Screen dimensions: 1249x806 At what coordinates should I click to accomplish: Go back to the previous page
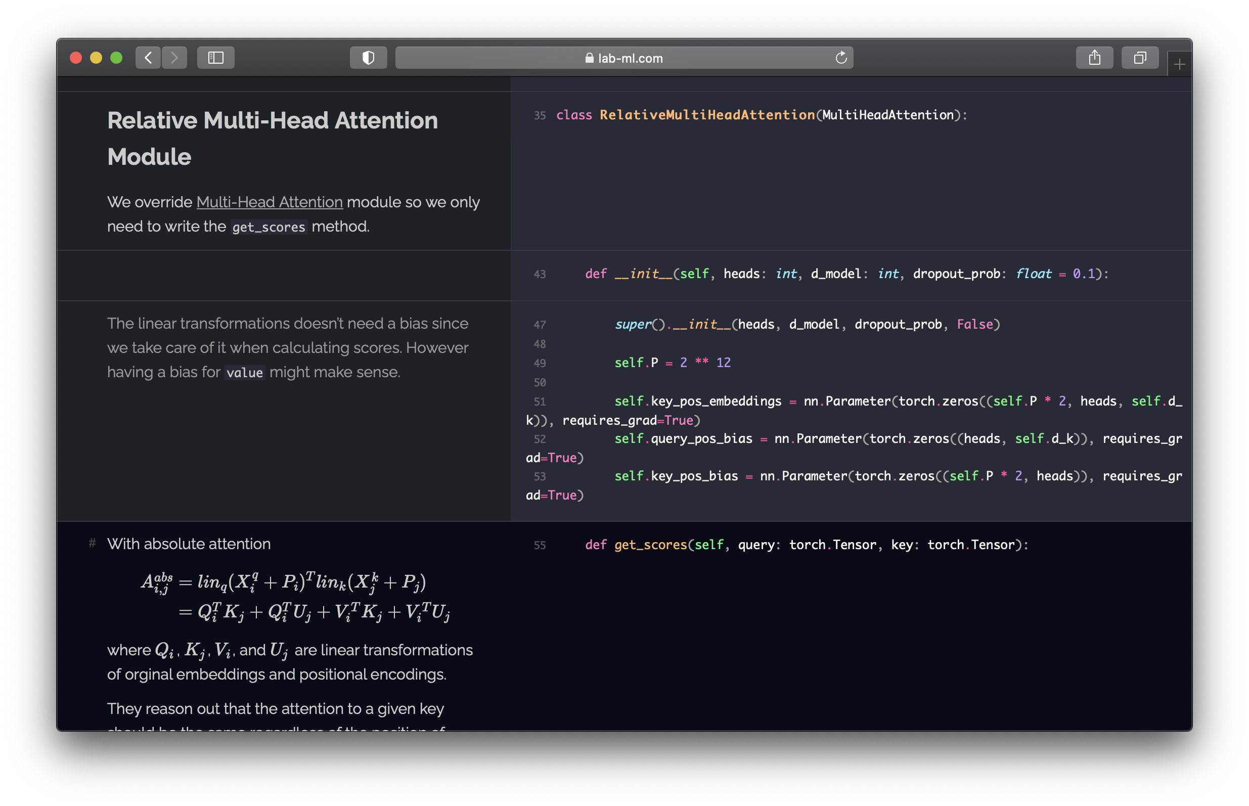coord(148,58)
